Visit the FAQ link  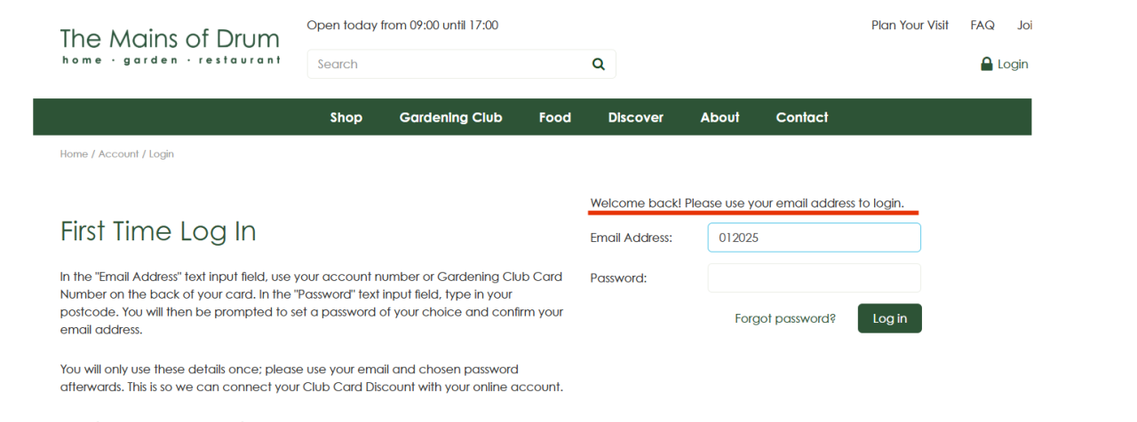(982, 25)
